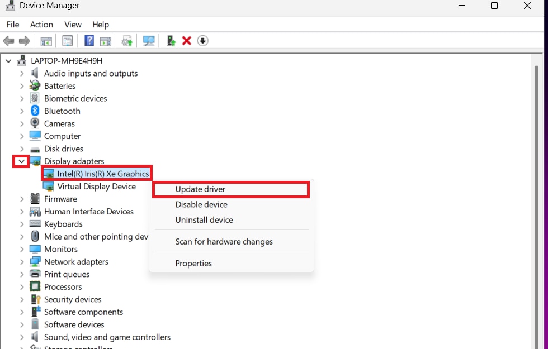Expand the Disk drives category
The height and width of the screenshot is (349, 548).
click(x=22, y=149)
